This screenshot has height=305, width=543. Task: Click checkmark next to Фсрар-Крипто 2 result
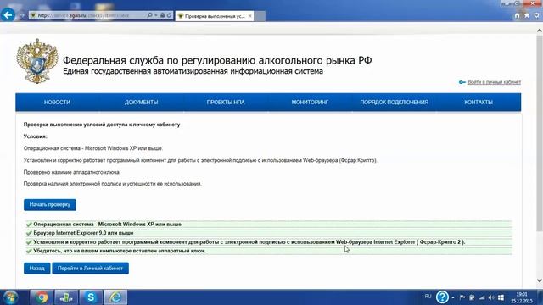tap(29, 242)
